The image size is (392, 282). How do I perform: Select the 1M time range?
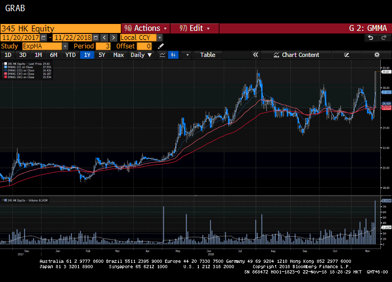[38, 55]
